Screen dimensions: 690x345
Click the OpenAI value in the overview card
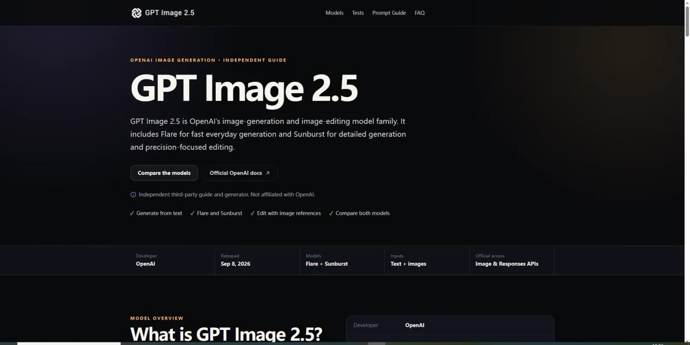415,325
